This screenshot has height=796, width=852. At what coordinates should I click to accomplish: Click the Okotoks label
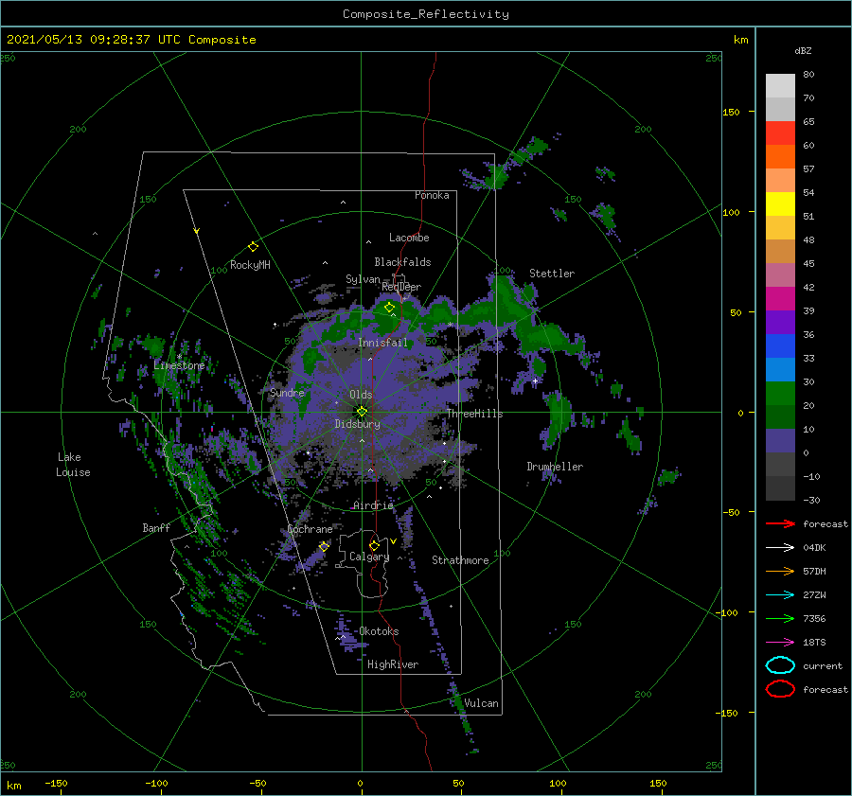point(379,631)
